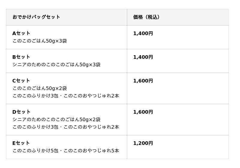Click the 1,600円 price for Dセット
Viewport: 240px width, 168px height.
pos(143,112)
